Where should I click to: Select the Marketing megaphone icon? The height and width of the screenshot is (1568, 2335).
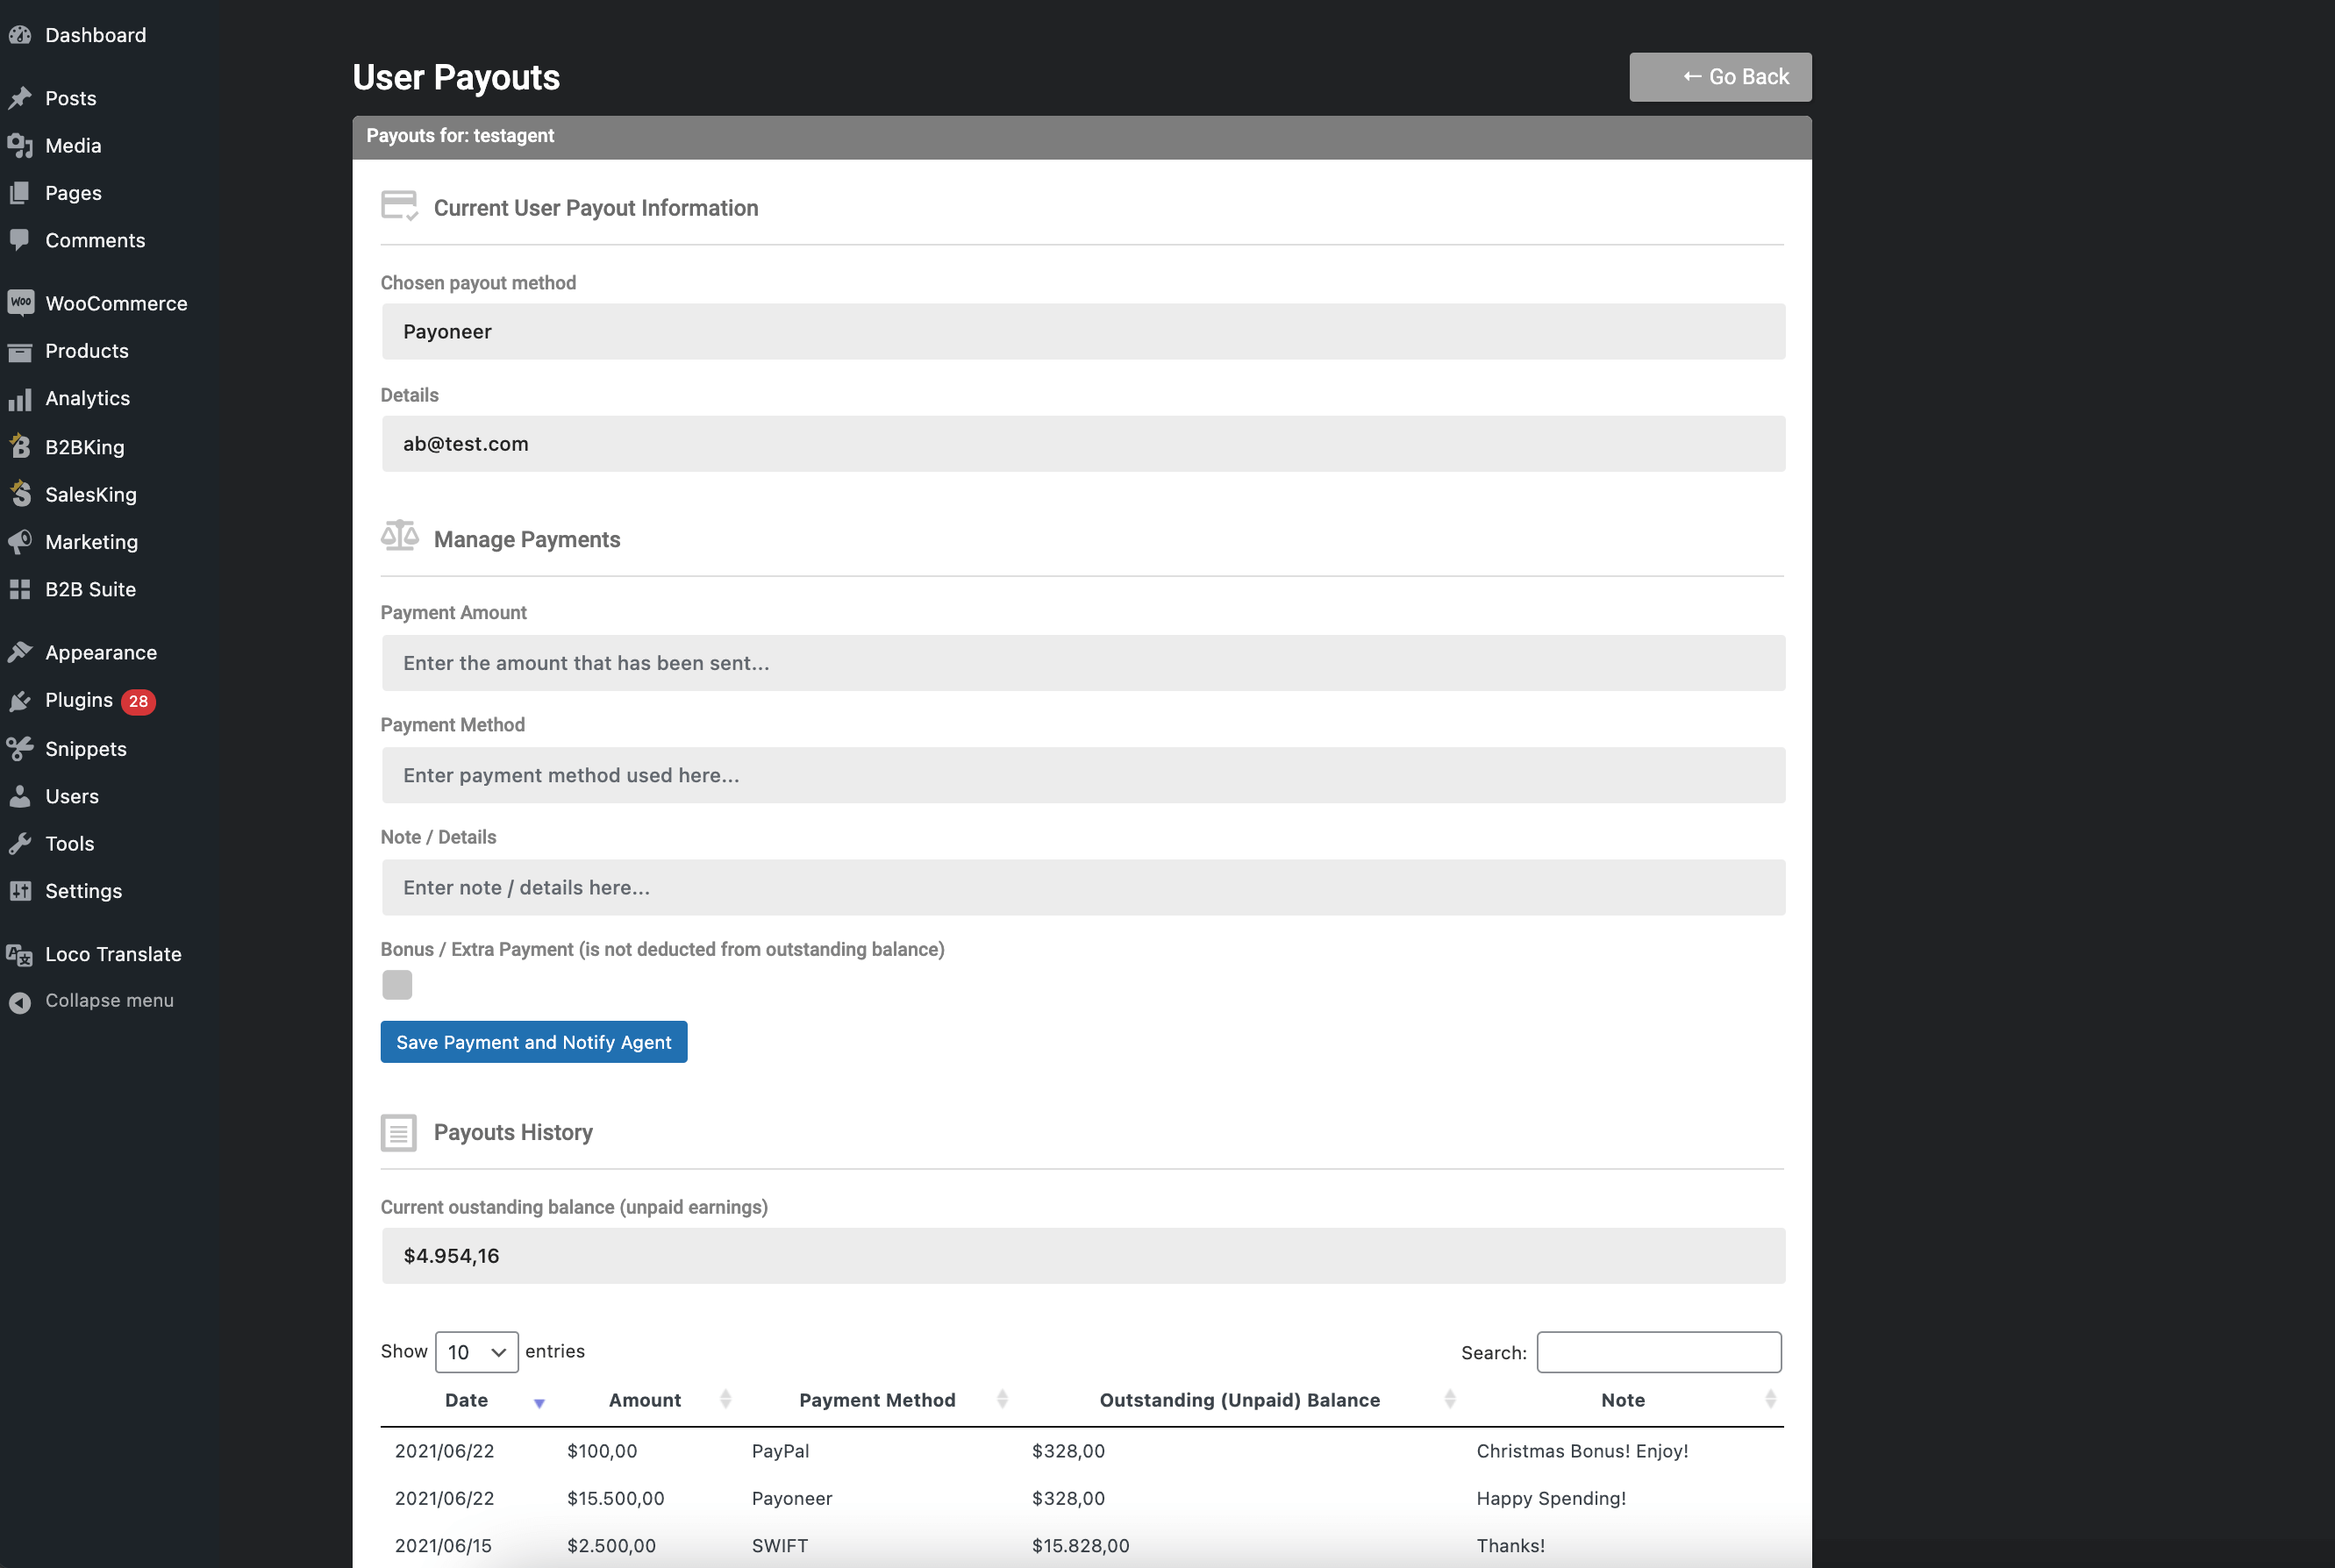coord(22,542)
